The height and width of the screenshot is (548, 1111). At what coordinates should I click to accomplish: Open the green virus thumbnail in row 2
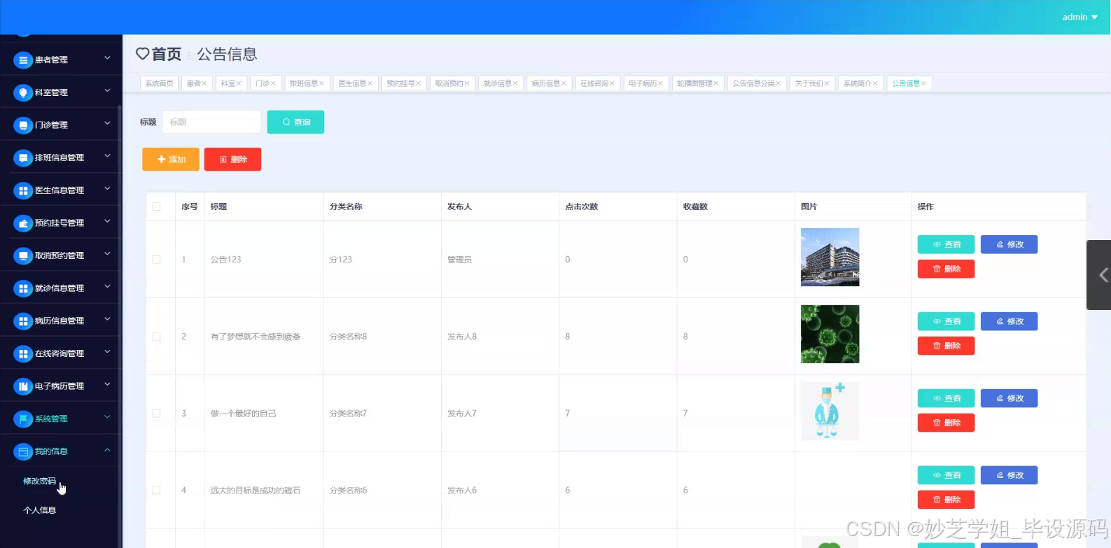(830, 334)
